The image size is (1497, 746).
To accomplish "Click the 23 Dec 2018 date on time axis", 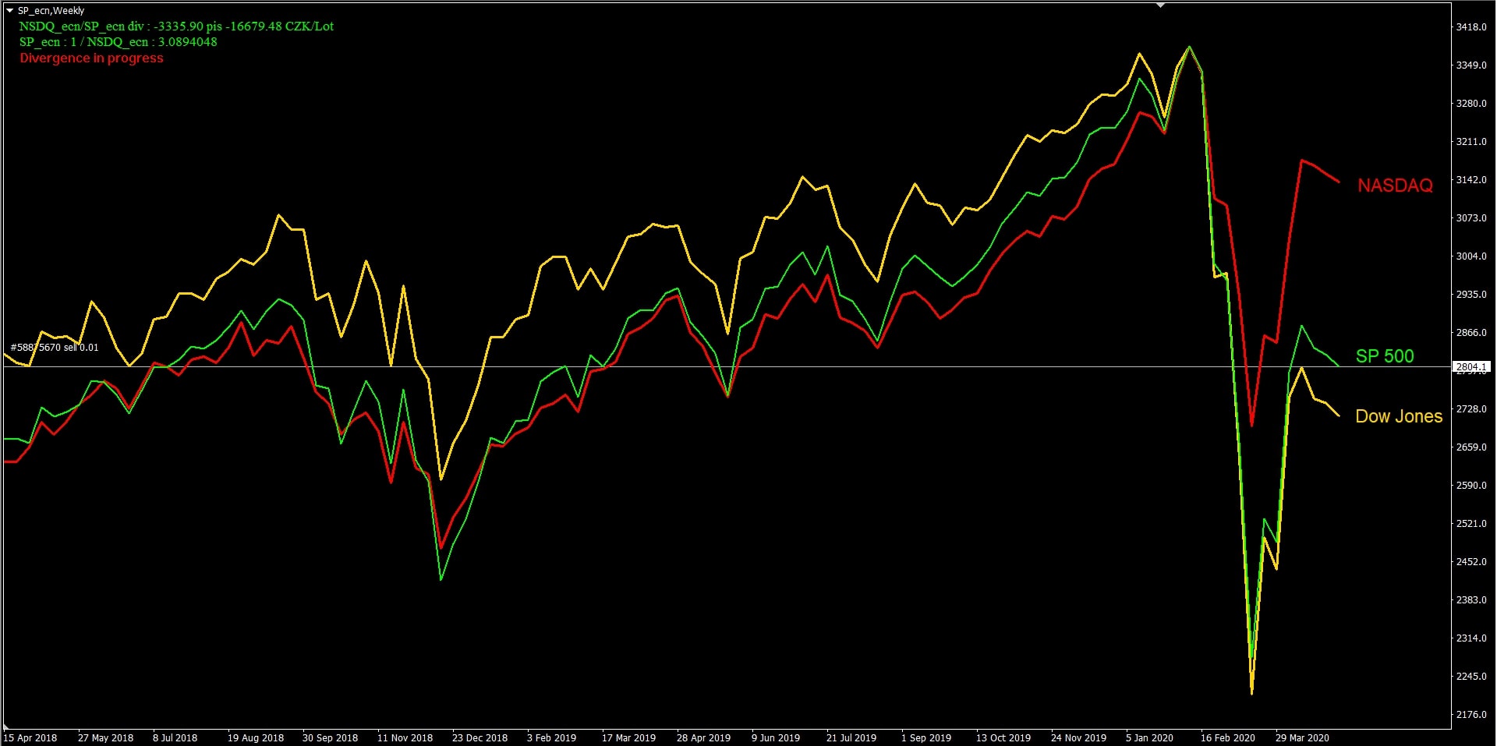I will click(x=480, y=737).
